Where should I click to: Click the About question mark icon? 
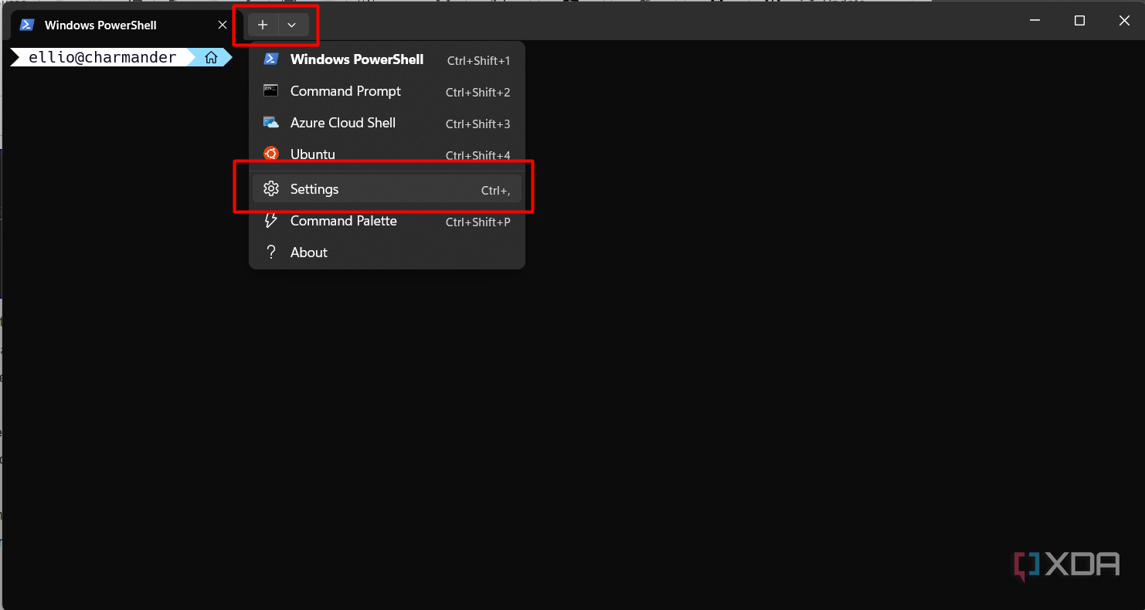pyautogui.click(x=270, y=252)
